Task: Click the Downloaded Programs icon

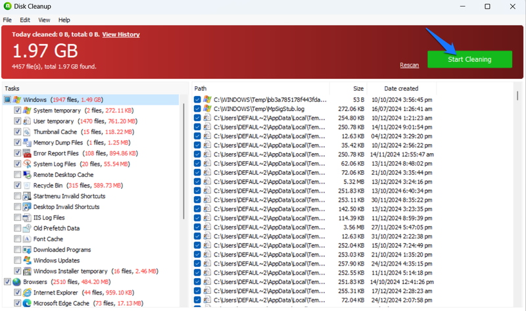Action: tap(27, 250)
